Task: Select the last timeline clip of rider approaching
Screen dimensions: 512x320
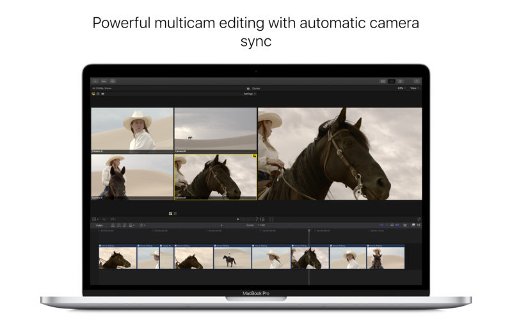Action: pyautogui.click(x=386, y=257)
